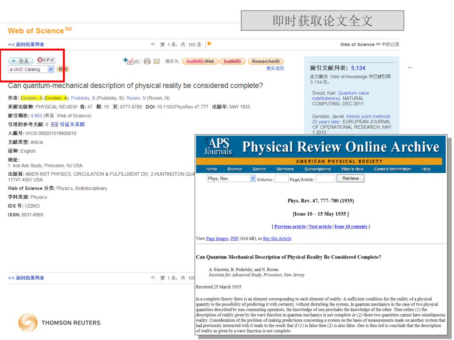The image size is (454, 340).
Task: Click ISSN value 0031-899X
Action: point(32,215)
